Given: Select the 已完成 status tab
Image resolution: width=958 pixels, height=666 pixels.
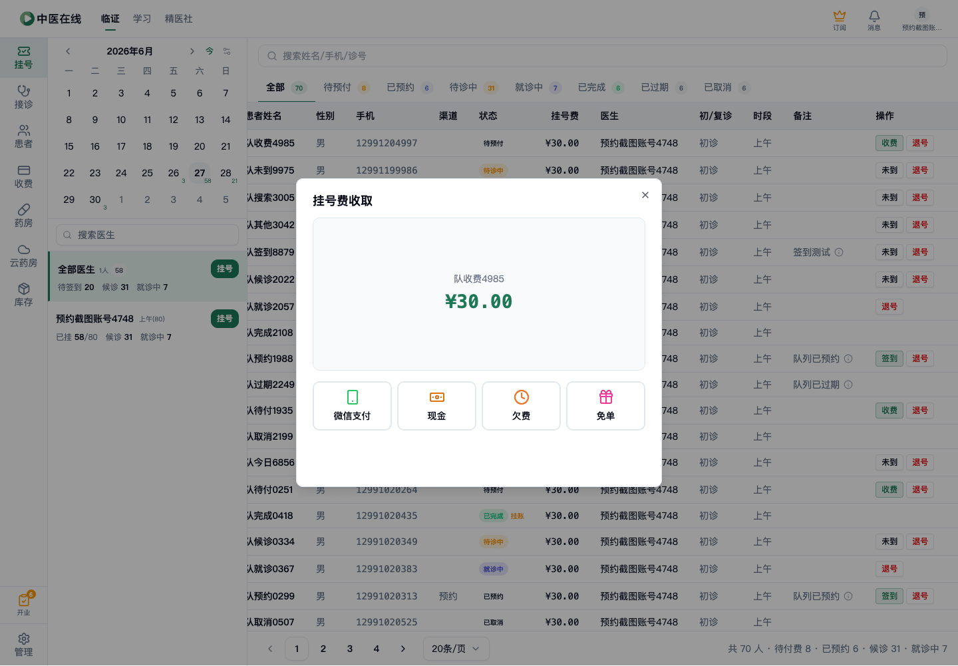Looking at the screenshot, I should 601,87.
